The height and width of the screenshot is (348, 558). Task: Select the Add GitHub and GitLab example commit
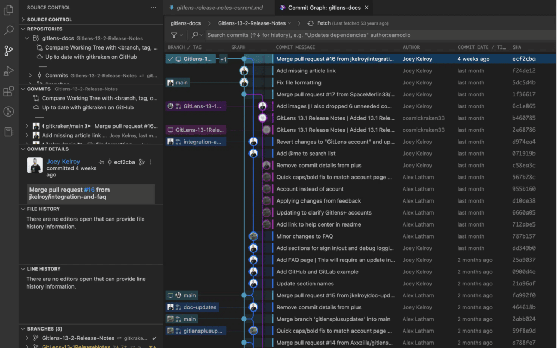click(x=361, y=272)
